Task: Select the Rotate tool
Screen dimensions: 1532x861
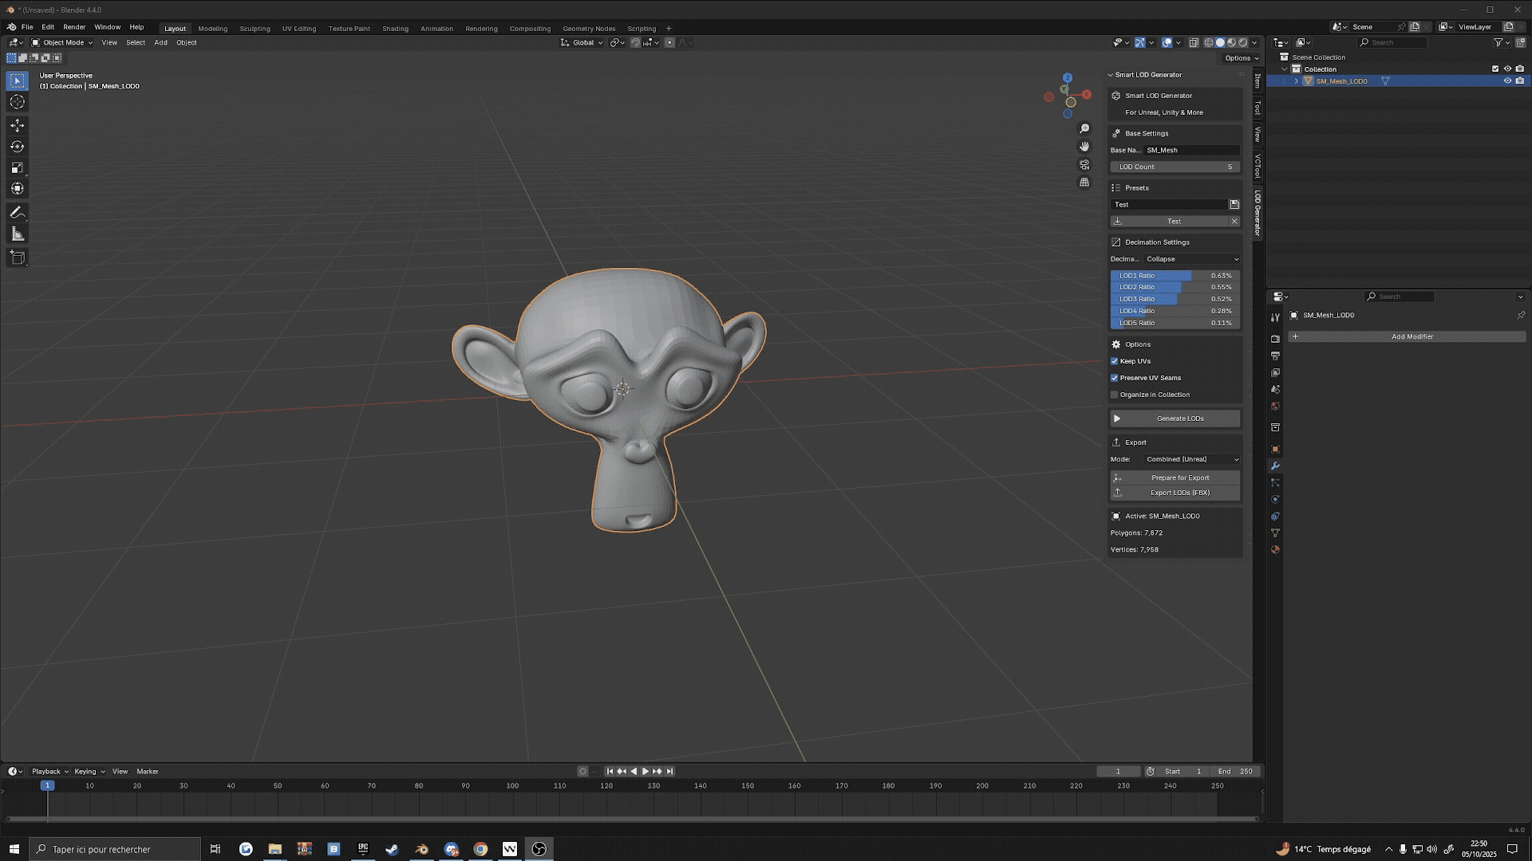Action: (17, 147)
